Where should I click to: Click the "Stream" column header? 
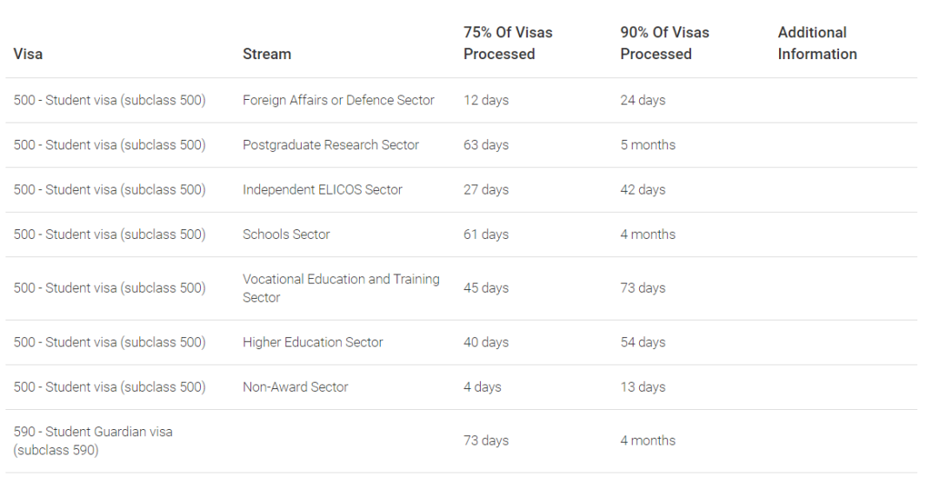(x=267, y=54)
